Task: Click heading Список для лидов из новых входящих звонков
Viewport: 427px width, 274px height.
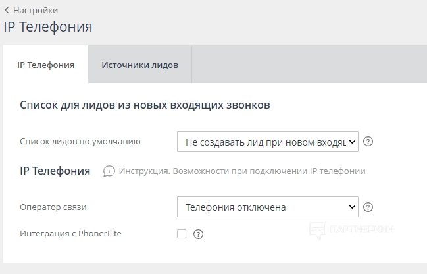Action: coord(145,104)
